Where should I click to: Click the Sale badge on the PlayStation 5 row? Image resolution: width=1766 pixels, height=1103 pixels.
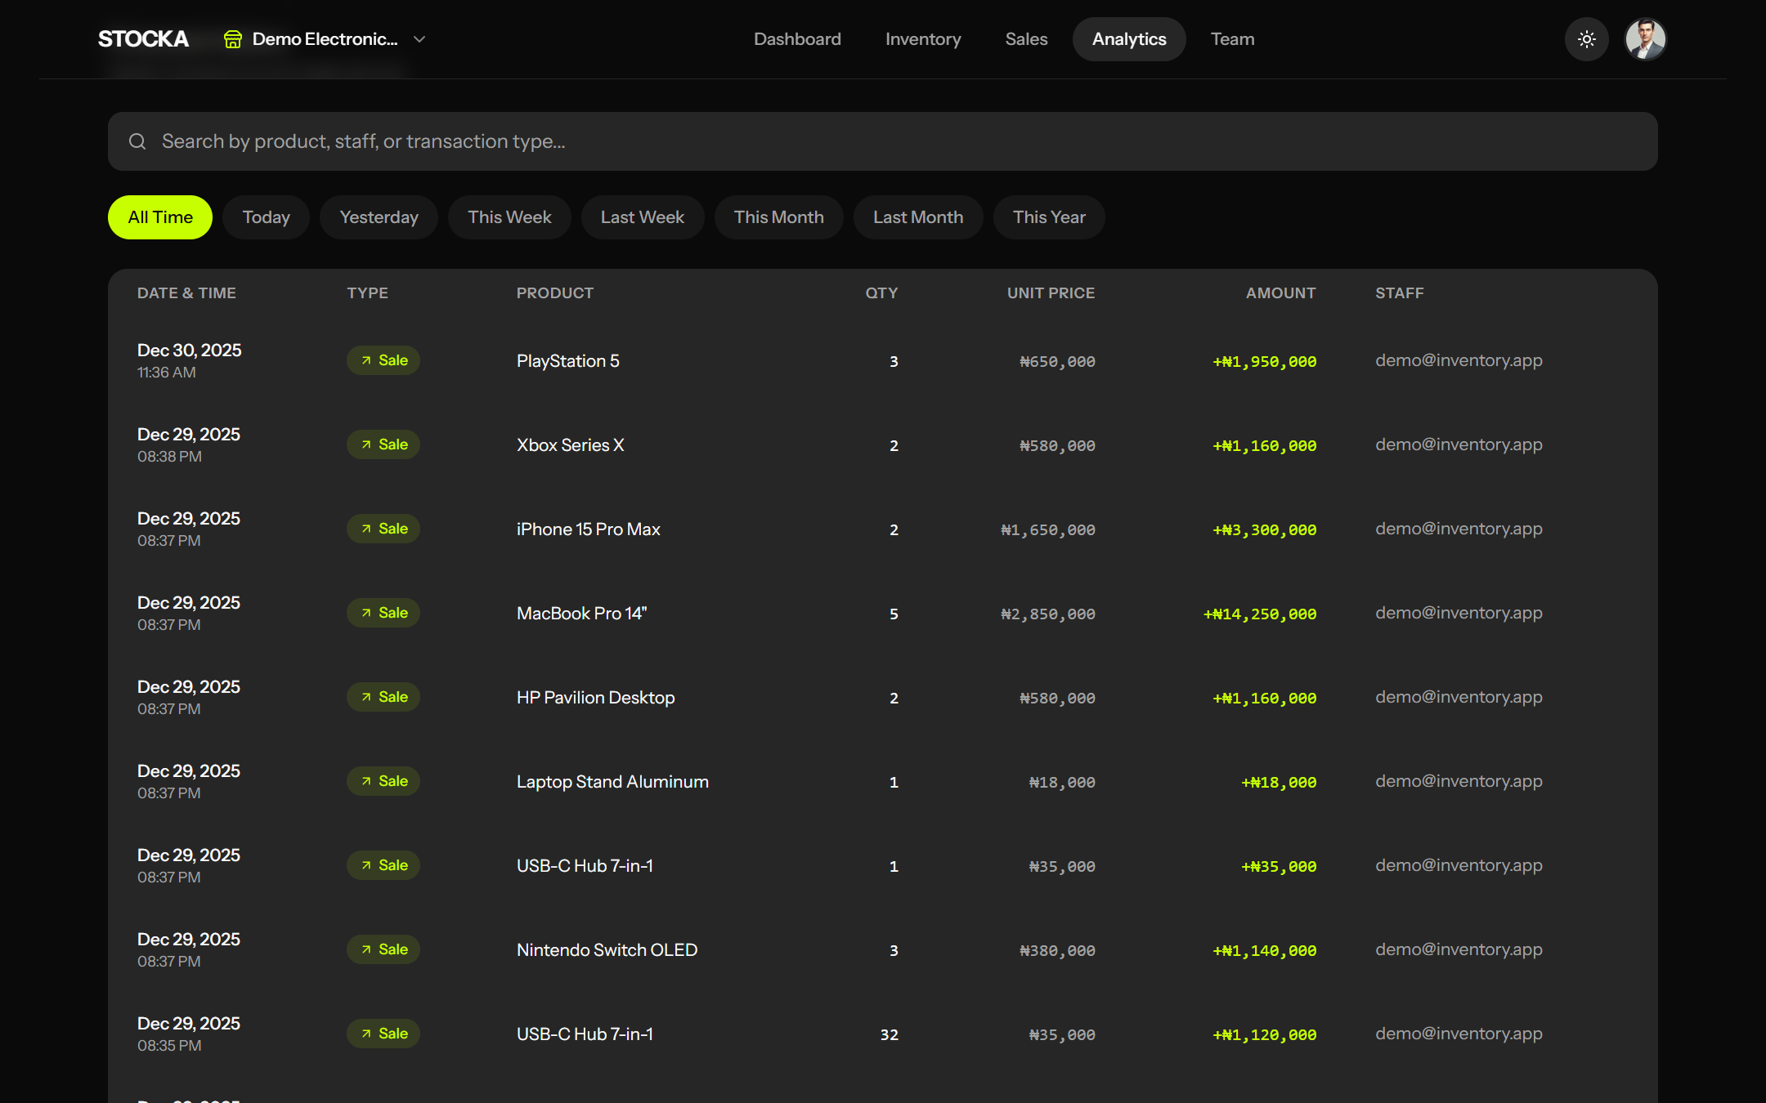click(x=383, y=360)
